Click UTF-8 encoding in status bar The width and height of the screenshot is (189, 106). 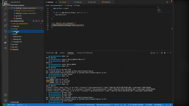[116, 105]
